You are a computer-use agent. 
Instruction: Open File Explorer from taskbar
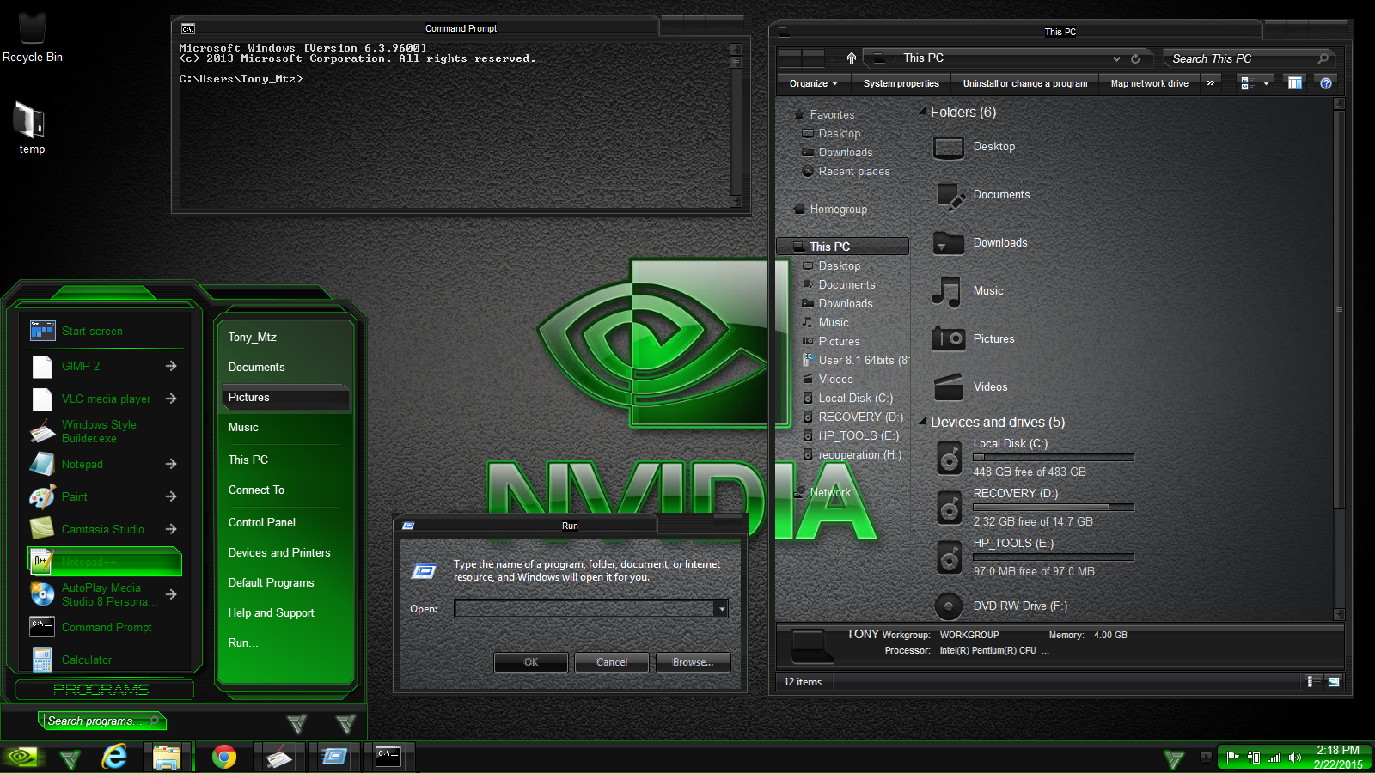point(166,757)
